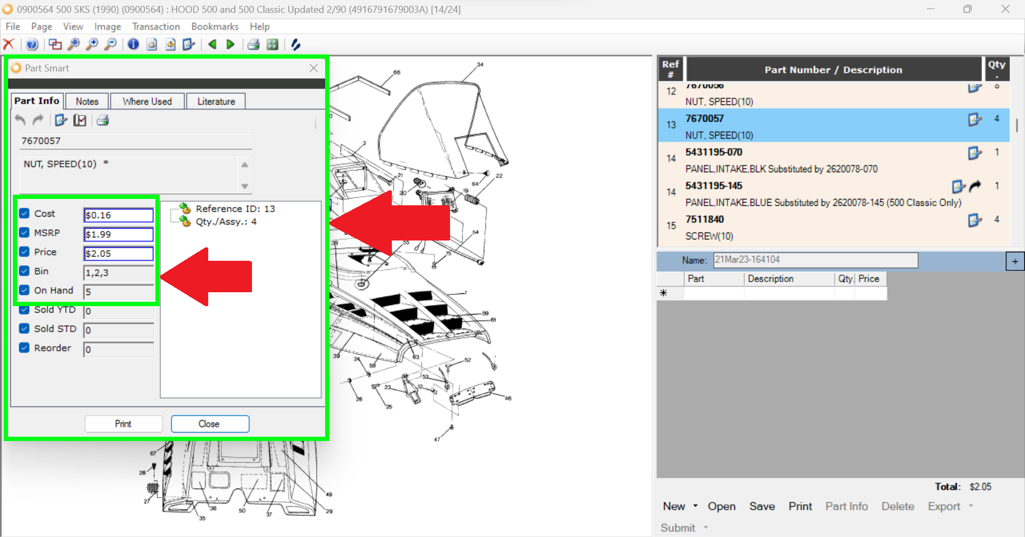Click the page with palette icon

[x=152, y=44]
